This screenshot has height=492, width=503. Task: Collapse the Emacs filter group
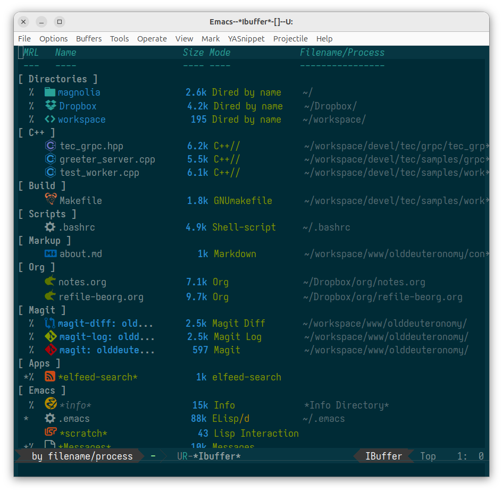click(x=42, y=390)
